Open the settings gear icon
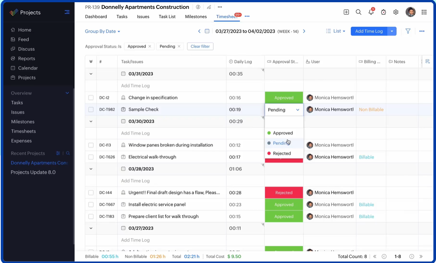Viewport: 436px width, 263px height. [x=396, y=12]
